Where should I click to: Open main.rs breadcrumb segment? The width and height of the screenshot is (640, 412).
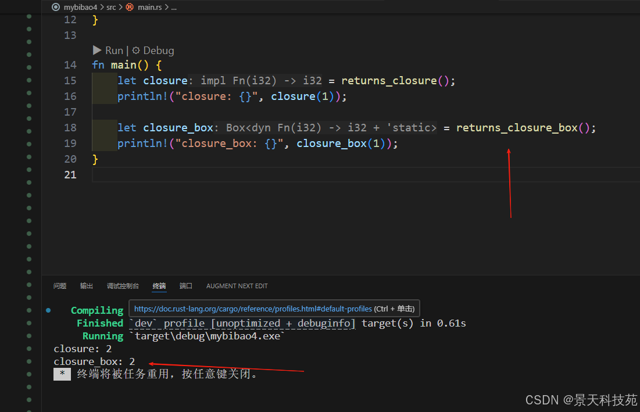coord(149,7)
